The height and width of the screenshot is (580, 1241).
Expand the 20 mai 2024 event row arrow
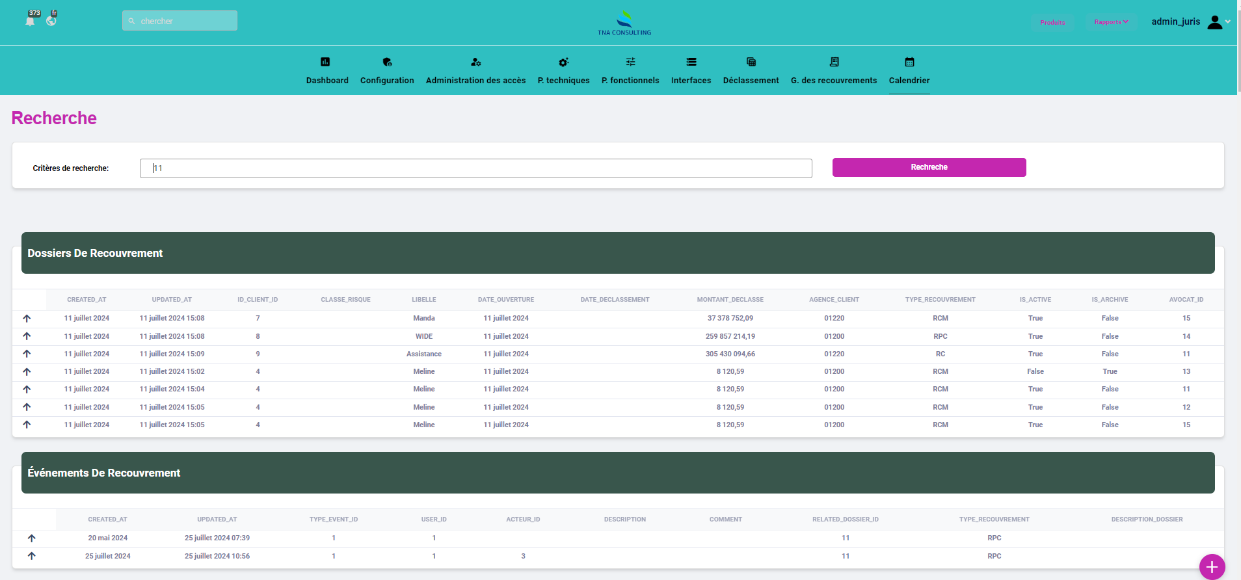(x=32, y=538)
